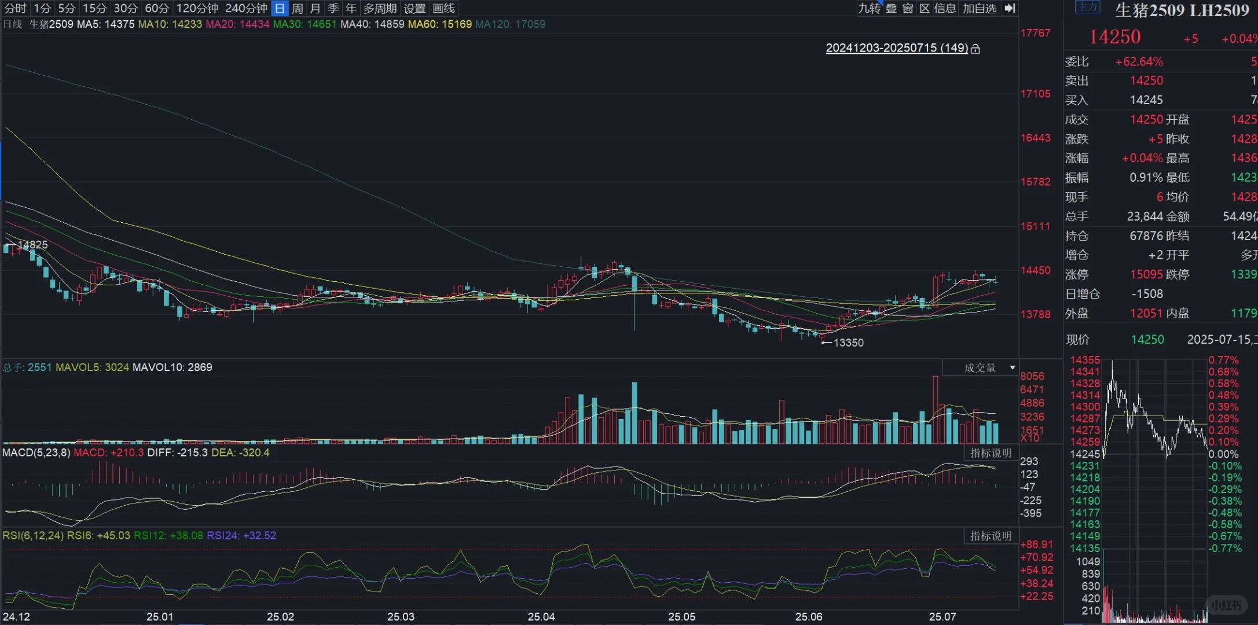Screen dimensions: 1258x625
Task: Click the date range 20241203-20250715 (149) link
Action: (x=897, y=48)
